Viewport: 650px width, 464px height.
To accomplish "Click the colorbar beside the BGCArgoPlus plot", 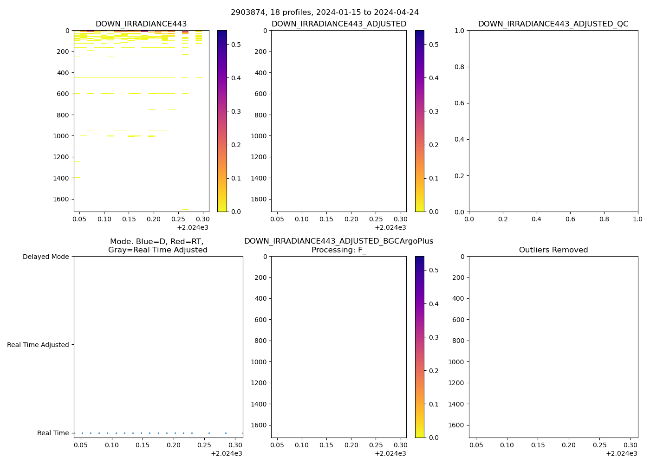I will coord(420,347).
